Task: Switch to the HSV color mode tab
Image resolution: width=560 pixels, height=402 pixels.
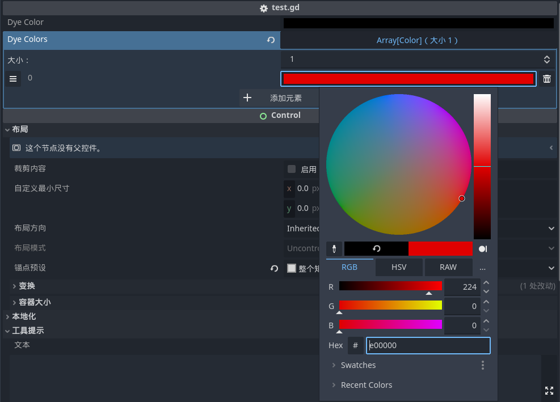Action: [x=399, y=267]
